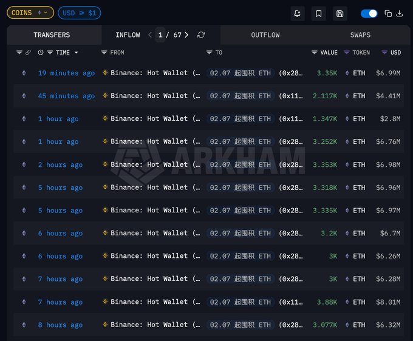
Task: Open the 19 minutes ago transaction link
Action: [x=66, y=73]
